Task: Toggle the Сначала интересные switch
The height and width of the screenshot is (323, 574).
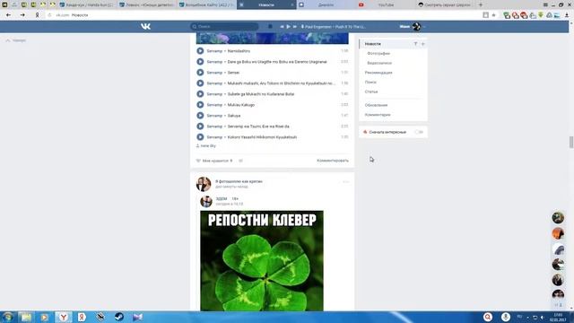Action: (419, 132)
